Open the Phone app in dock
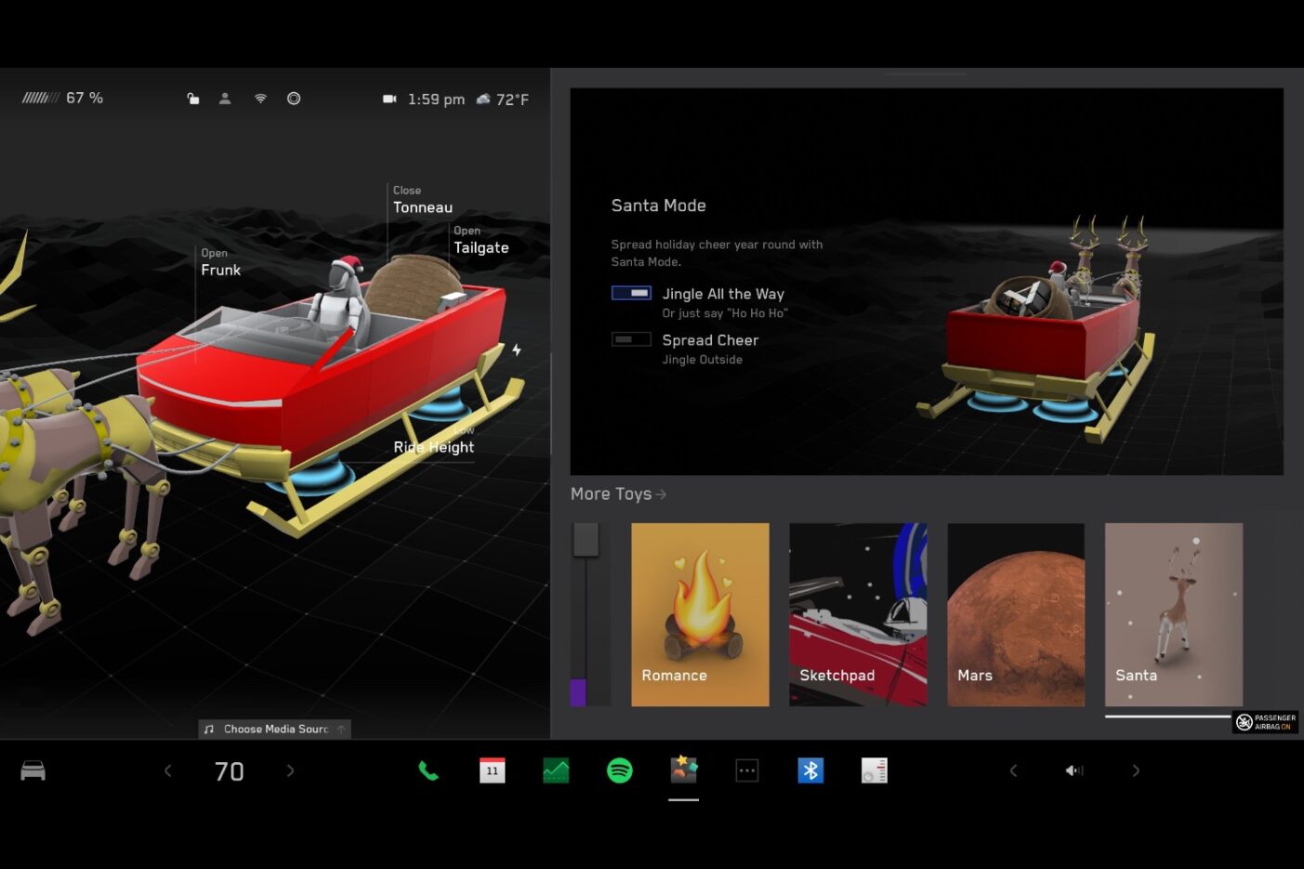The height and width of the screenshot is (869, 1304). point(428,770)
